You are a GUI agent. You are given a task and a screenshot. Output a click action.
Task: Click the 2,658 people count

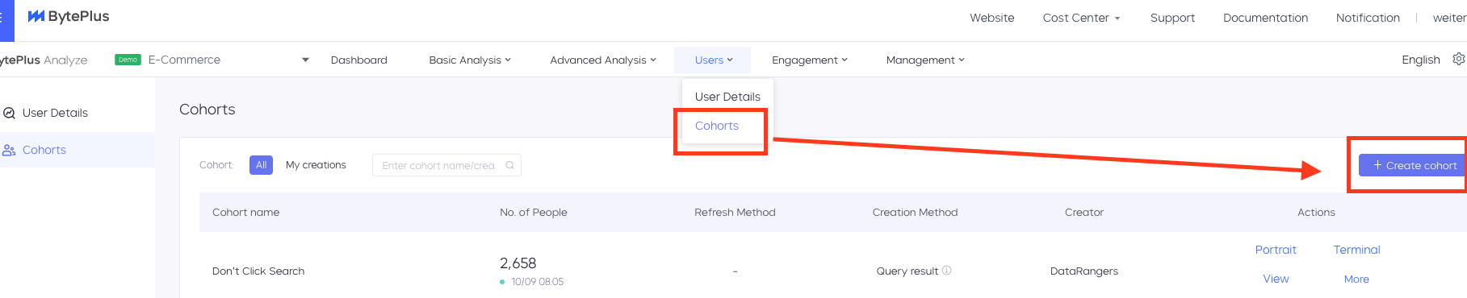518,263
